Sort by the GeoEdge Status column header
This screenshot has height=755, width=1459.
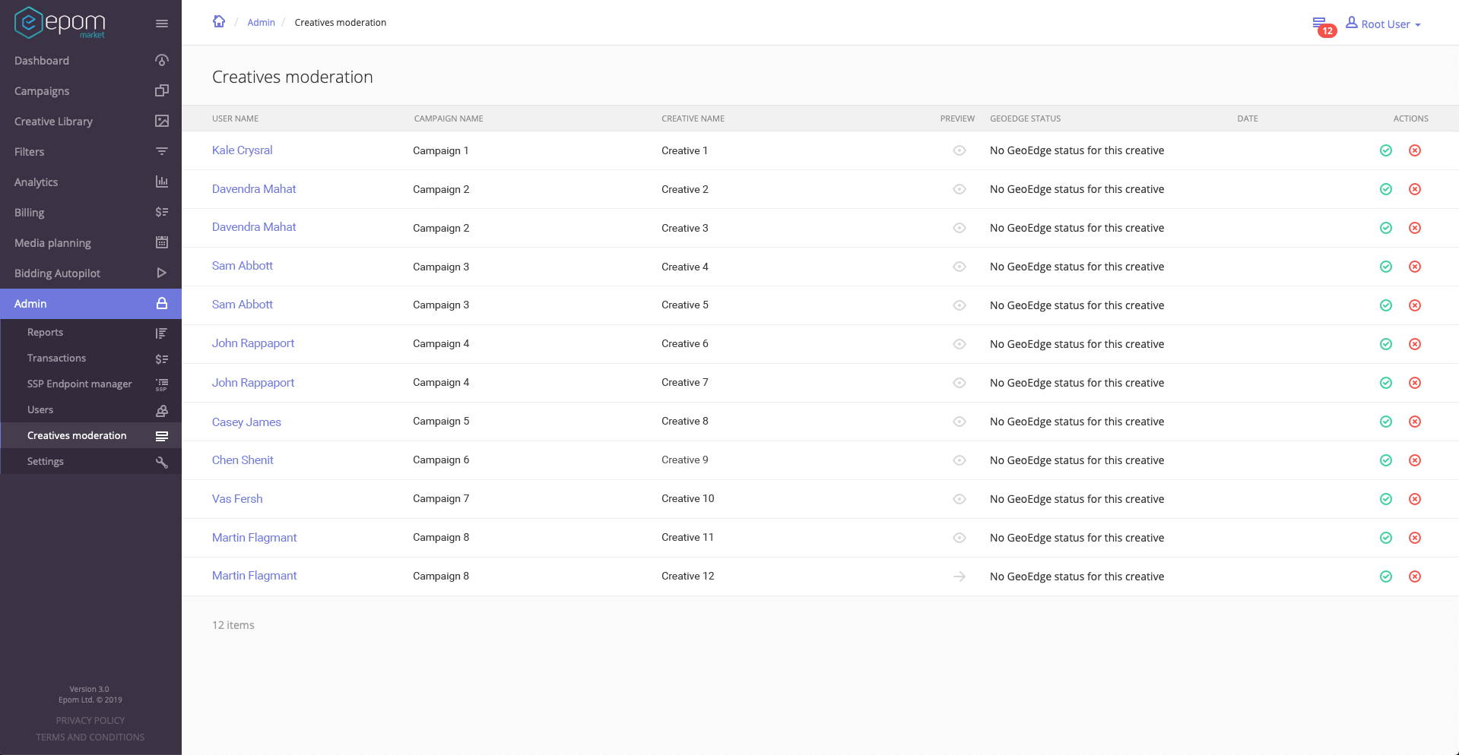pyautogui.click(x=1025, y=118)
